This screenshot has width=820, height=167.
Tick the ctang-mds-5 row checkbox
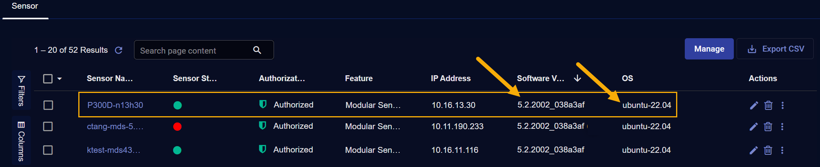point(48,126)
